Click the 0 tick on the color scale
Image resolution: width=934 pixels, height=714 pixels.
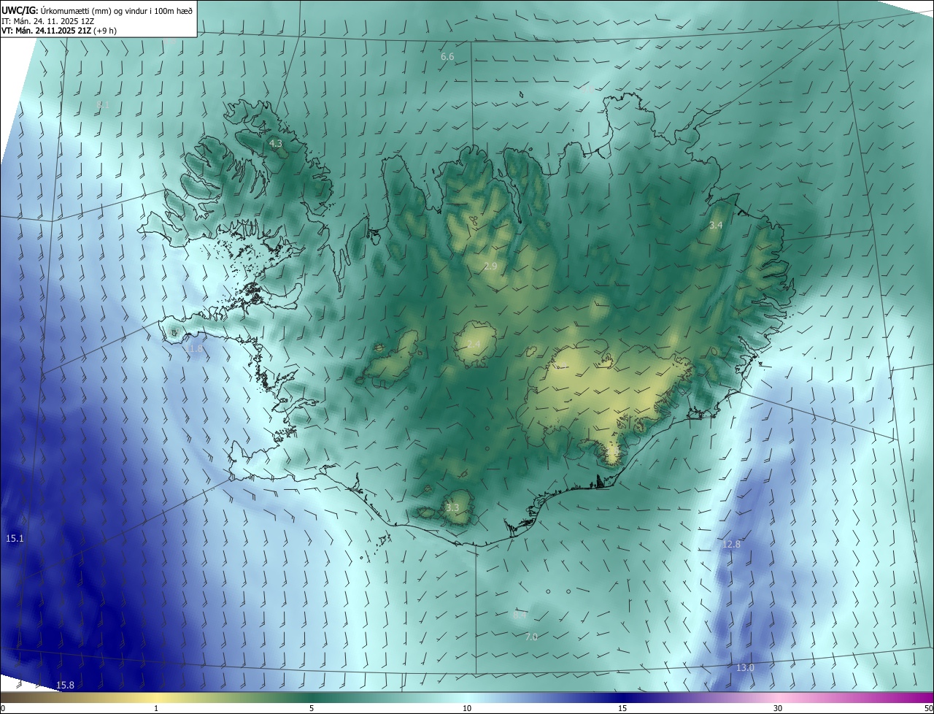point(3,708)
